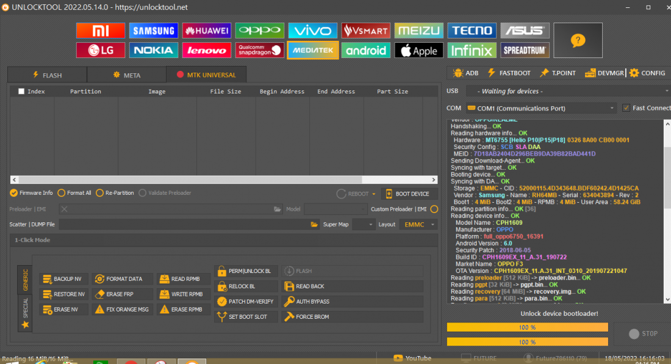Open the Super Map dropdown

click(364, 224)
